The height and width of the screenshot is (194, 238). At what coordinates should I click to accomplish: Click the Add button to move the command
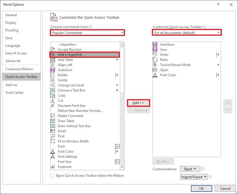pos(138,103)
